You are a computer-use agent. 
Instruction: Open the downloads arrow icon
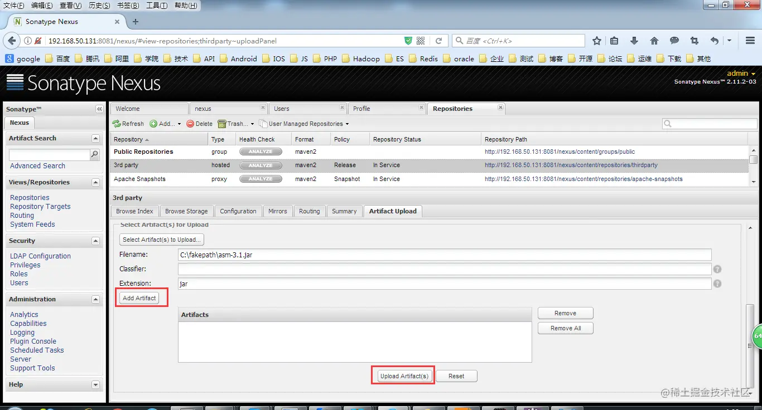pos(634,41)
